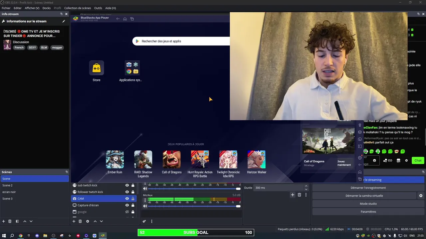The height and width of the screenshot is (239, 426).
Task: Edit stream information with pencil icon
Action: (64, 21)
